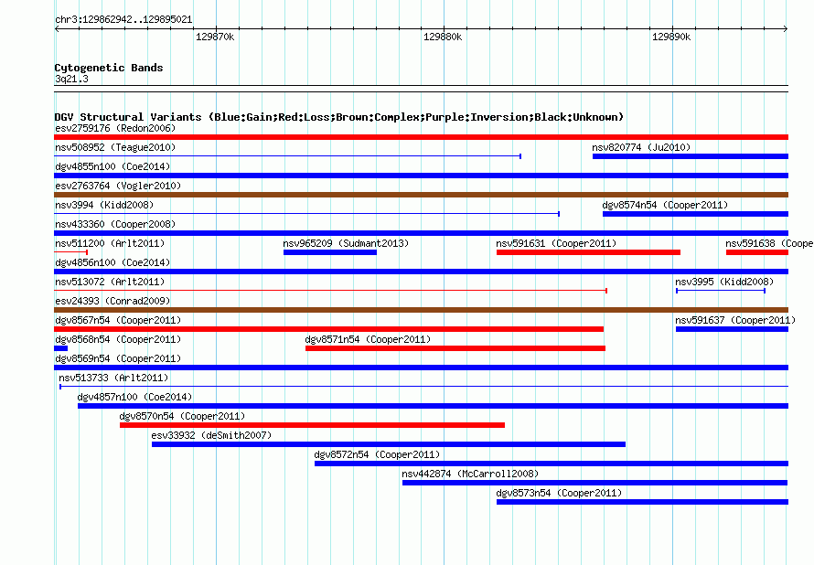Click the chr3:129862942..129895021 coordinate text
The height and width of the screenshot is (565, 814).
[123, 19]
